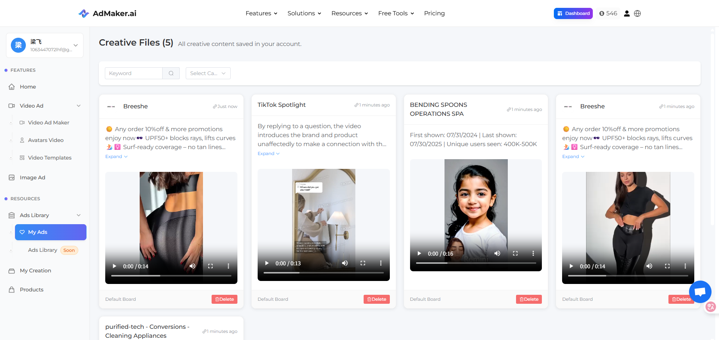Click the link icon on first Breeshe card (Just now)

(x=215, y=106)
